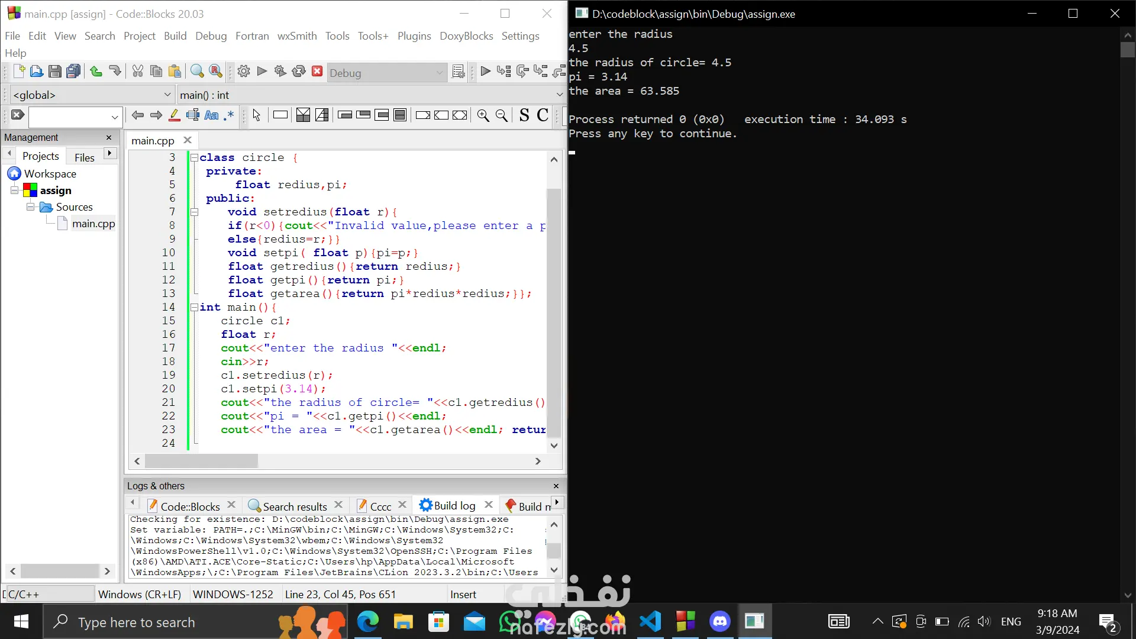The height and width of the screenshot is (639, 1136).
Task: Open the main() : int function dropdown
Action: [370, 95]
